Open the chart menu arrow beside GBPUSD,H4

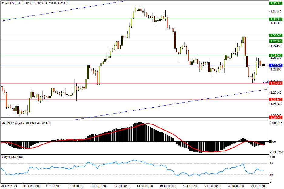point(2,2)
